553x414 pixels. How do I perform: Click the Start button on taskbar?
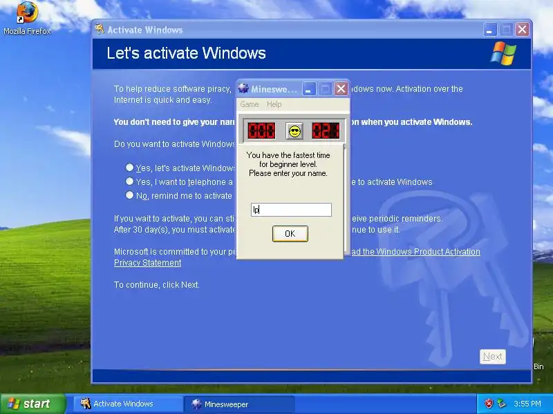pyautogui.click(x=33, y=404)
